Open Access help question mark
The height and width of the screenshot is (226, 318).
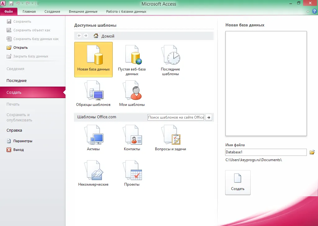[x=314, y=11]
